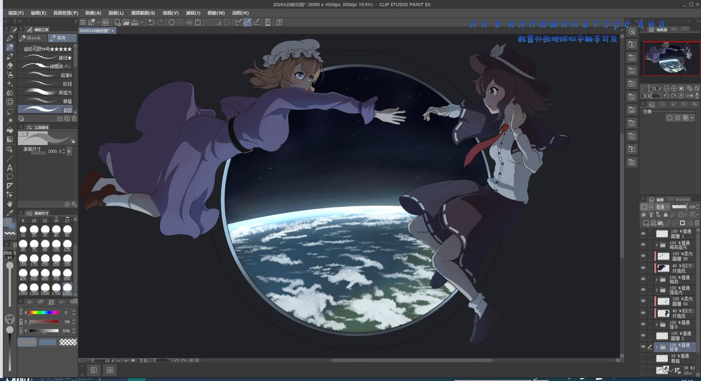The image size is (701, 381).
Task: Create new raster layer icon in Layer panel
Action: [x=646, y=223]
